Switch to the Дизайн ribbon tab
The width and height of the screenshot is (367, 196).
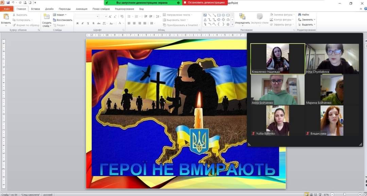coord(49,9)
